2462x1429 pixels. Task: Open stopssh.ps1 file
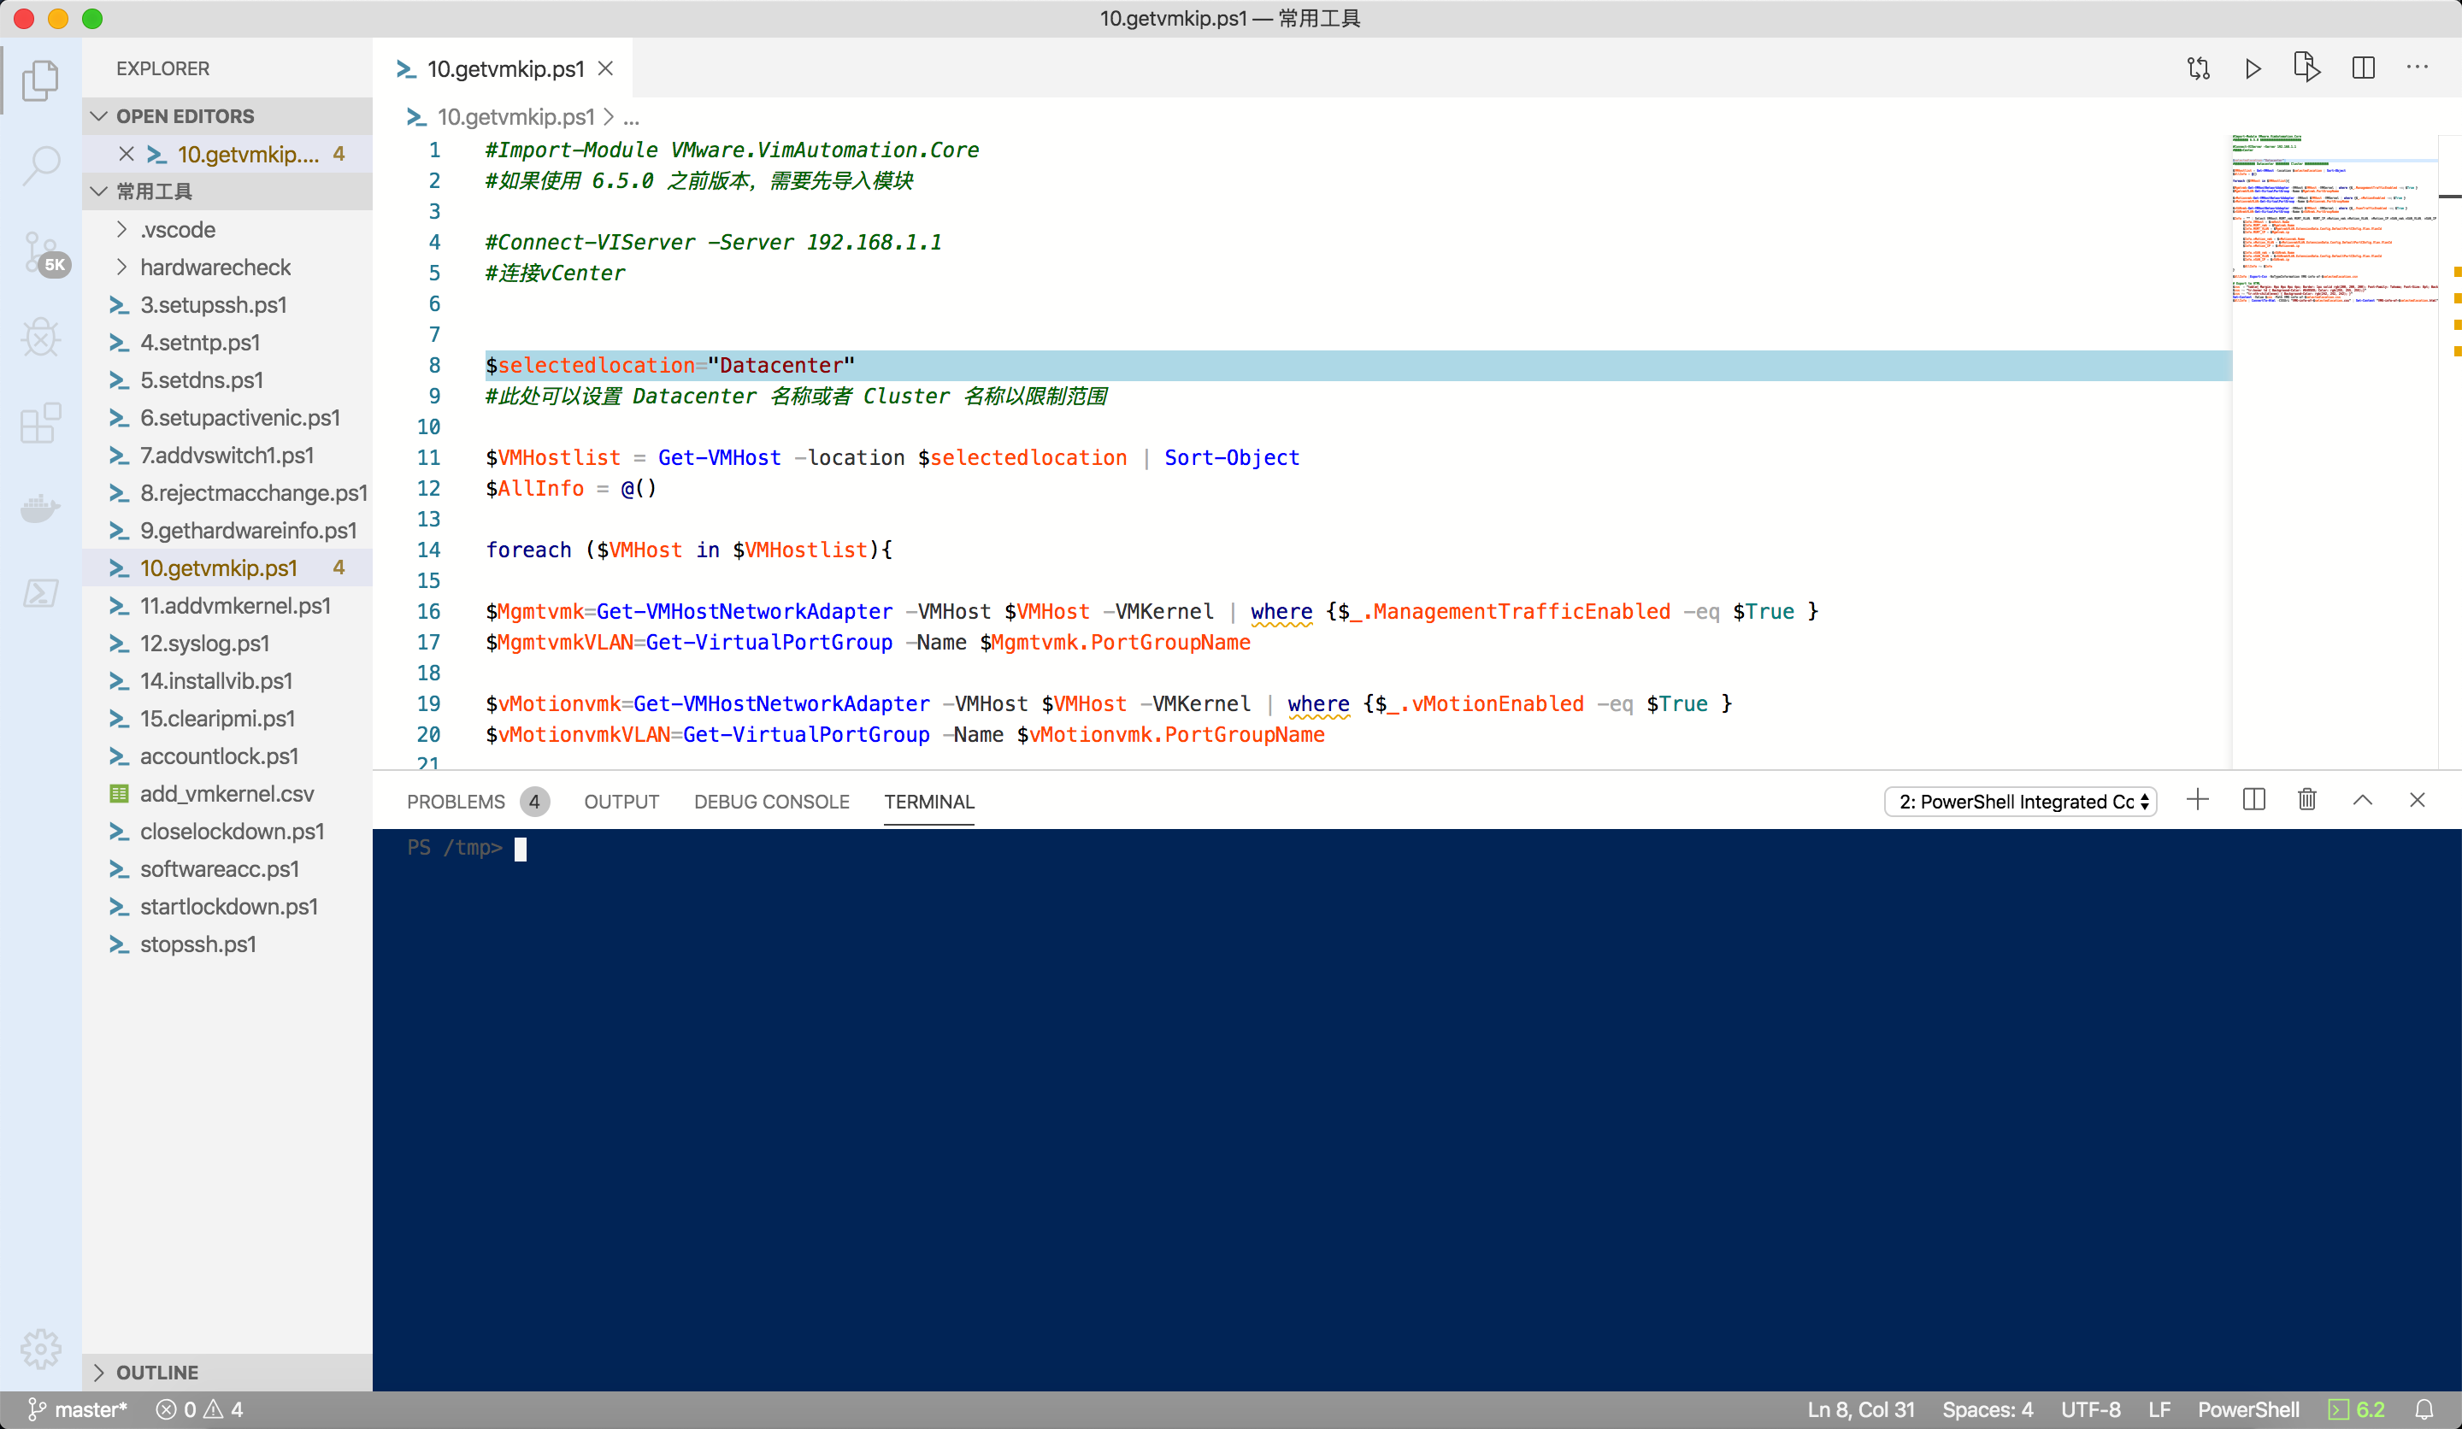pyautogui.click(x=227, y=944)
